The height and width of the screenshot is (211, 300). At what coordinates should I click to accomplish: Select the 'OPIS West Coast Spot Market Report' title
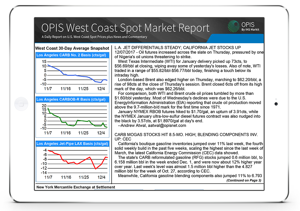pos(125,28)
